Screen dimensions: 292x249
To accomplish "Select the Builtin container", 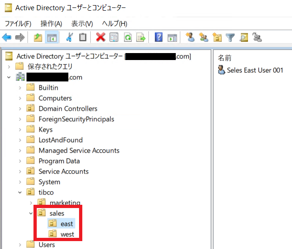I will click(x=48, y=87).
